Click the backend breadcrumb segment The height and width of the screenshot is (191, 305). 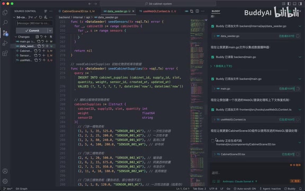pos(64,18)
